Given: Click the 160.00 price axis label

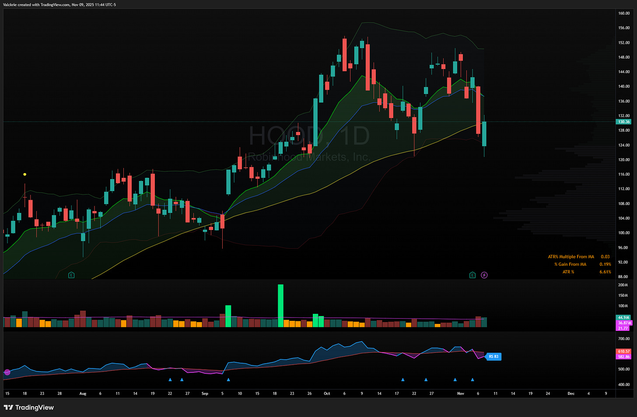Looking at the screenshot, I should coord(624,13).
